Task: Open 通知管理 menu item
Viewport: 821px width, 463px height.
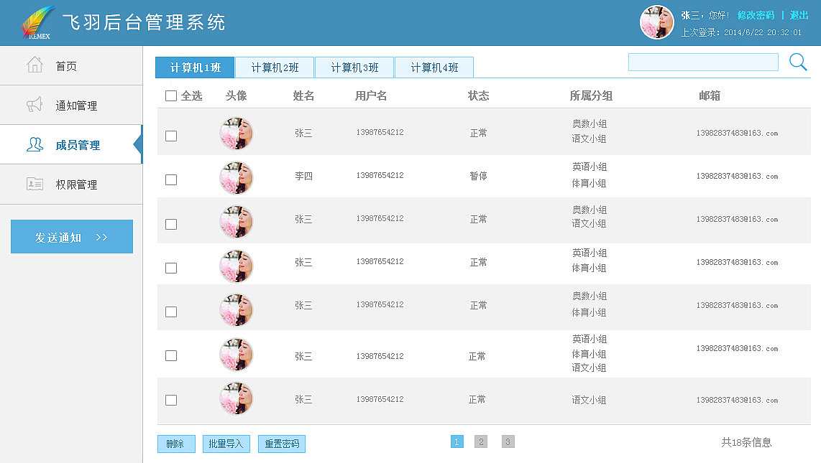Action: tap(71, 105)
